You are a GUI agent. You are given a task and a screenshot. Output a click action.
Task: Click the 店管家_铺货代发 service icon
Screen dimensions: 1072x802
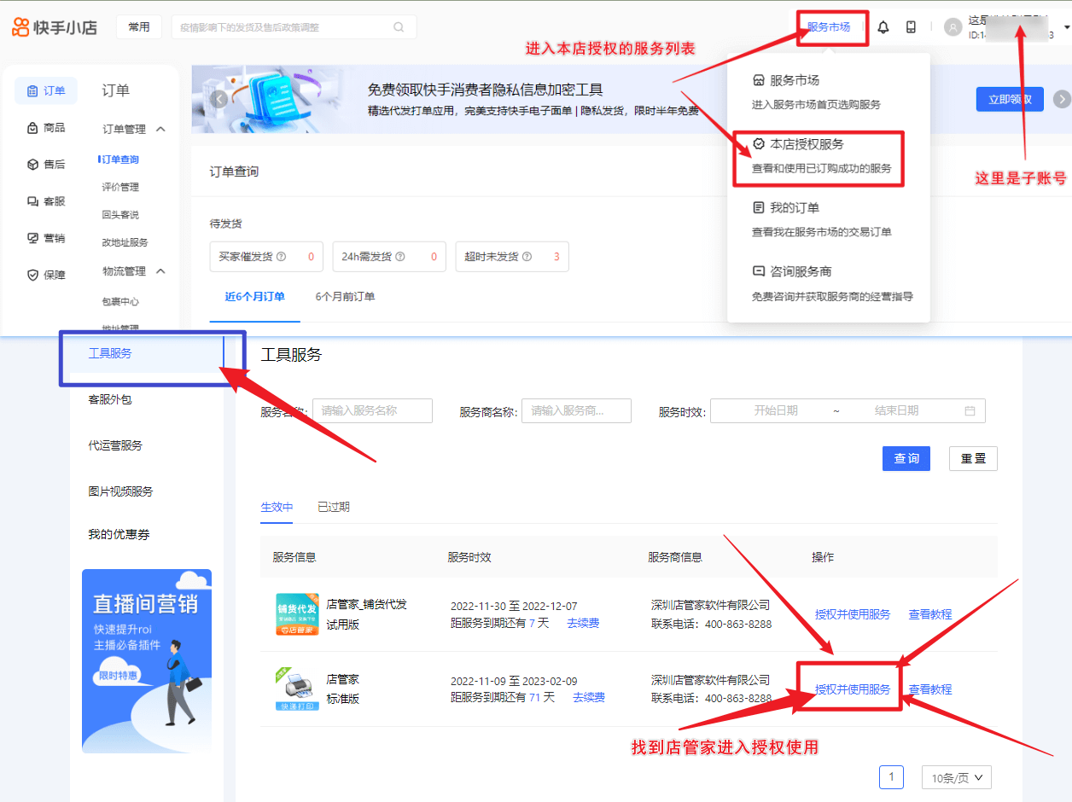[x=297, y=615]
